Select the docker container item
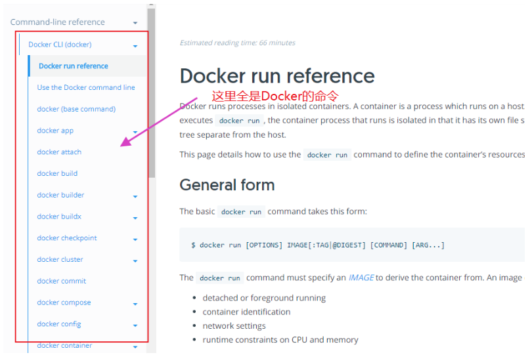This screenshot has width=532, height=355. tap(64, 346)
